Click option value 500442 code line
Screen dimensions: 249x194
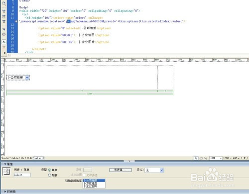point(74,35)
